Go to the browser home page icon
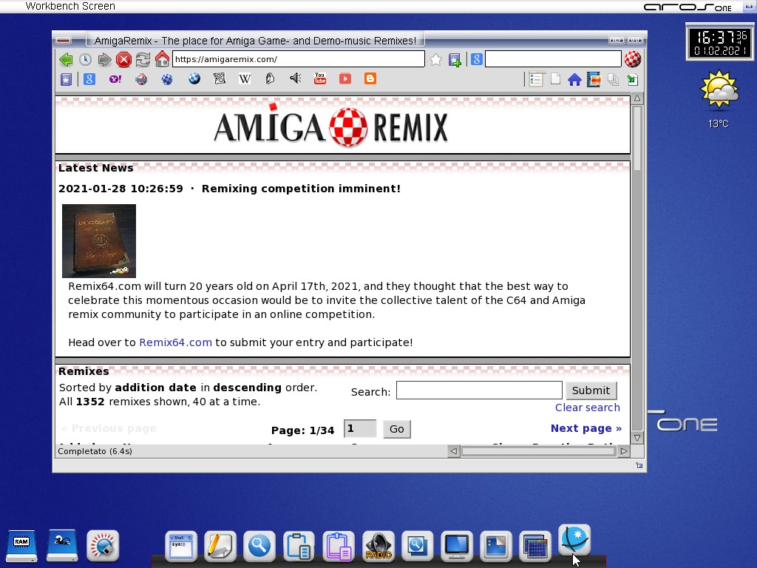Image resolution: width=757 pixels, height=568 pixels. (162, 60)
